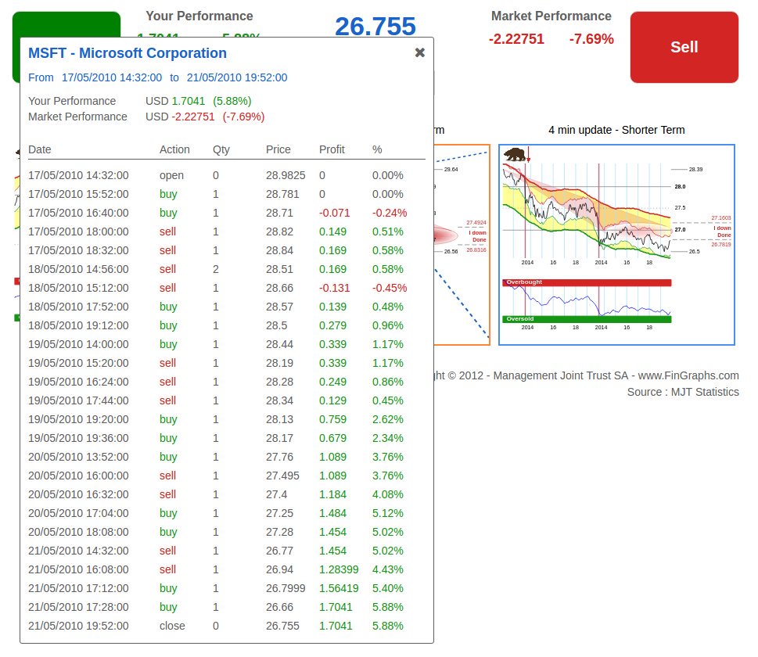Click the start date 17/05/2010 14:32:00 in header
Screen dimensions: 758x657
[112, 78]
